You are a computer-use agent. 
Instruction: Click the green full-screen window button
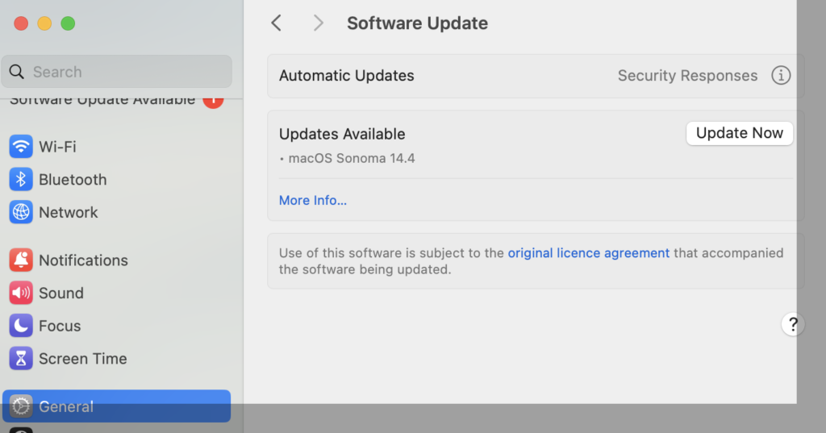coord(68,23)
